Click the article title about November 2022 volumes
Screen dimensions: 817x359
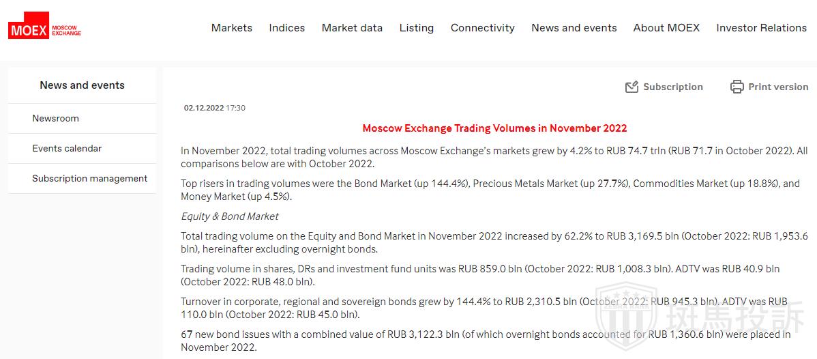[494, 128]
